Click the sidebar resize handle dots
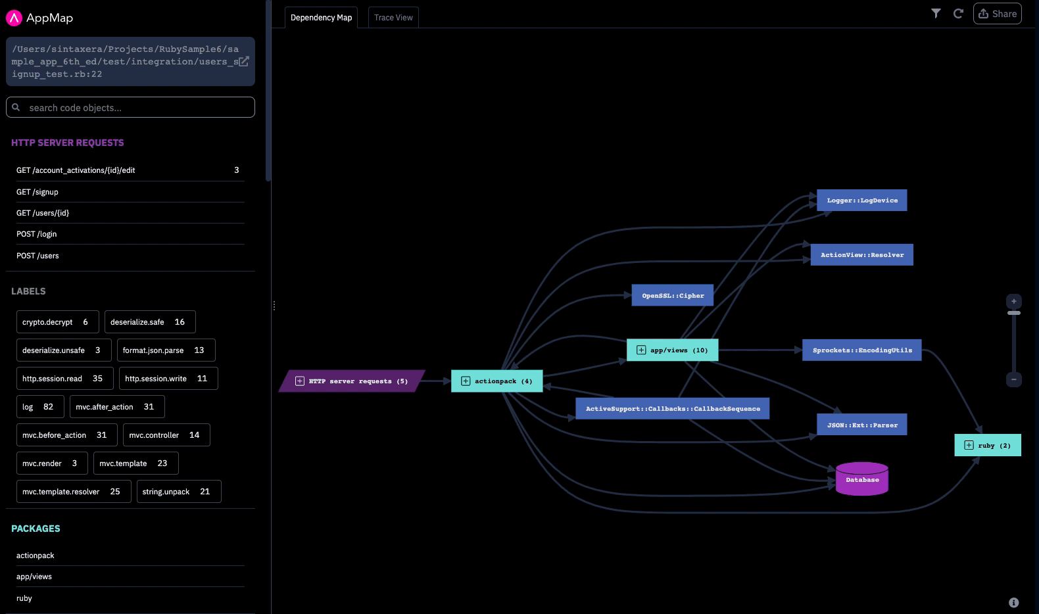 click(x=274, y=306)
